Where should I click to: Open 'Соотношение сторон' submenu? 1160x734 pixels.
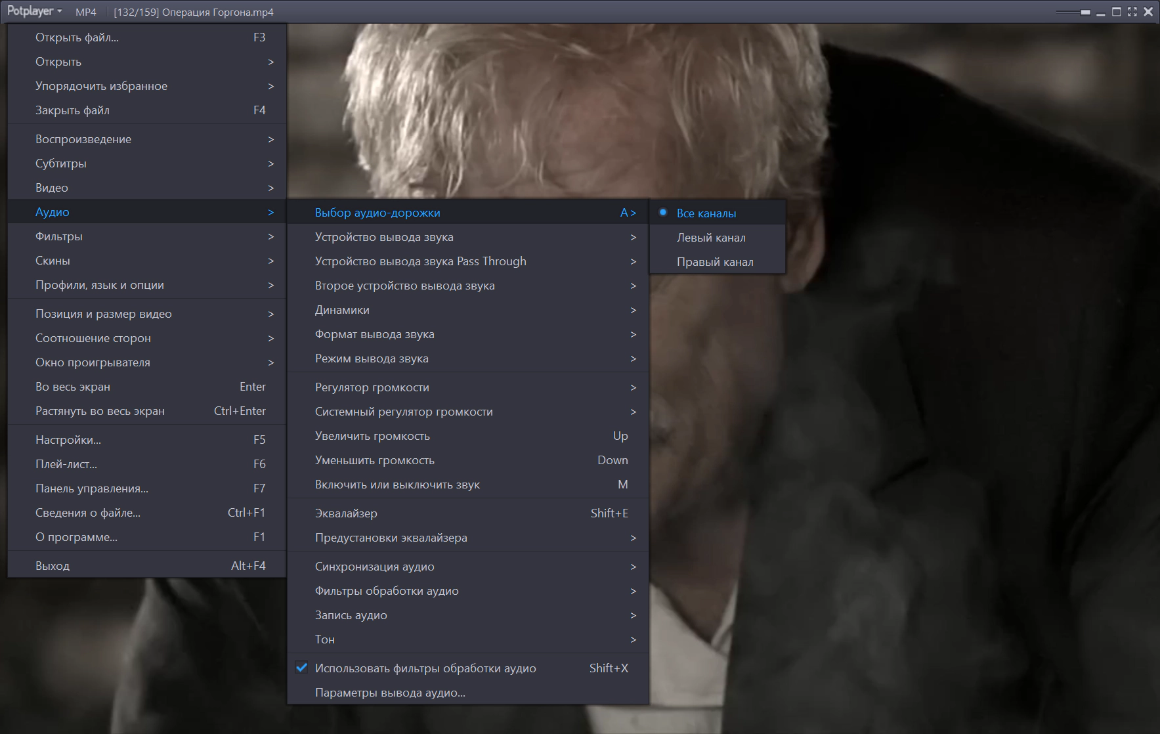click(147, 338)
